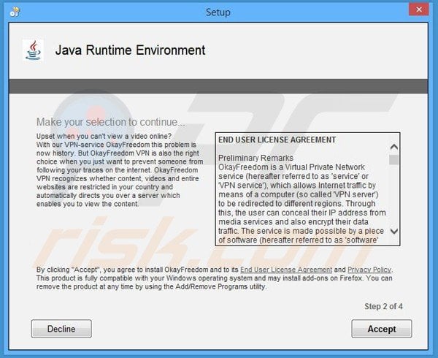
Task: Click the Java coffee cup logo
Action: 34,50
